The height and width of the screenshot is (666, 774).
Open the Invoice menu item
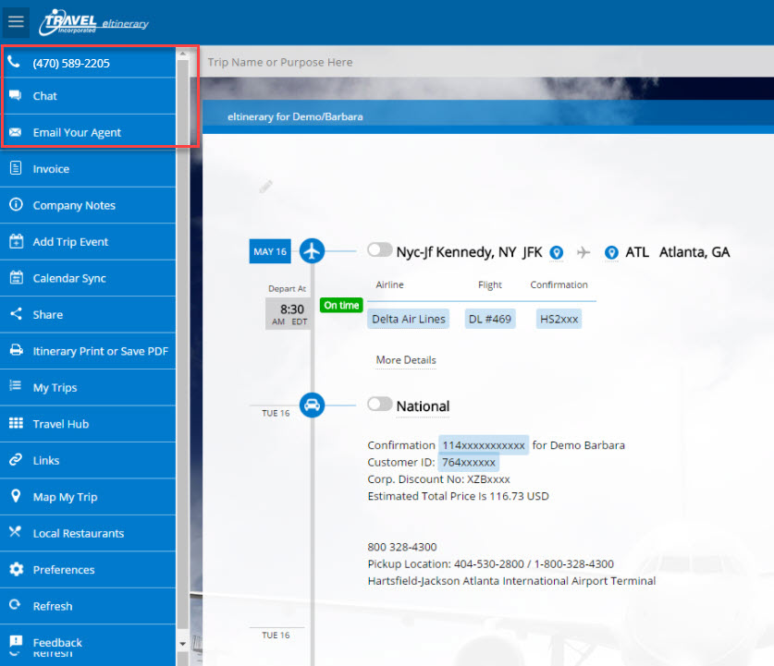[x=88, y=169]
